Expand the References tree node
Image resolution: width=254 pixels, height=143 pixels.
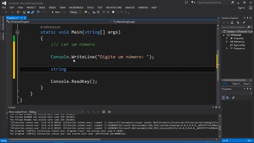227,42
